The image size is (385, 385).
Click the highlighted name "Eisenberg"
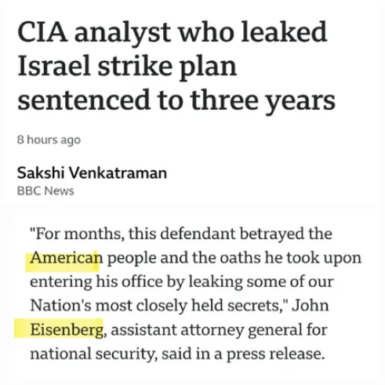coord(67,330)
